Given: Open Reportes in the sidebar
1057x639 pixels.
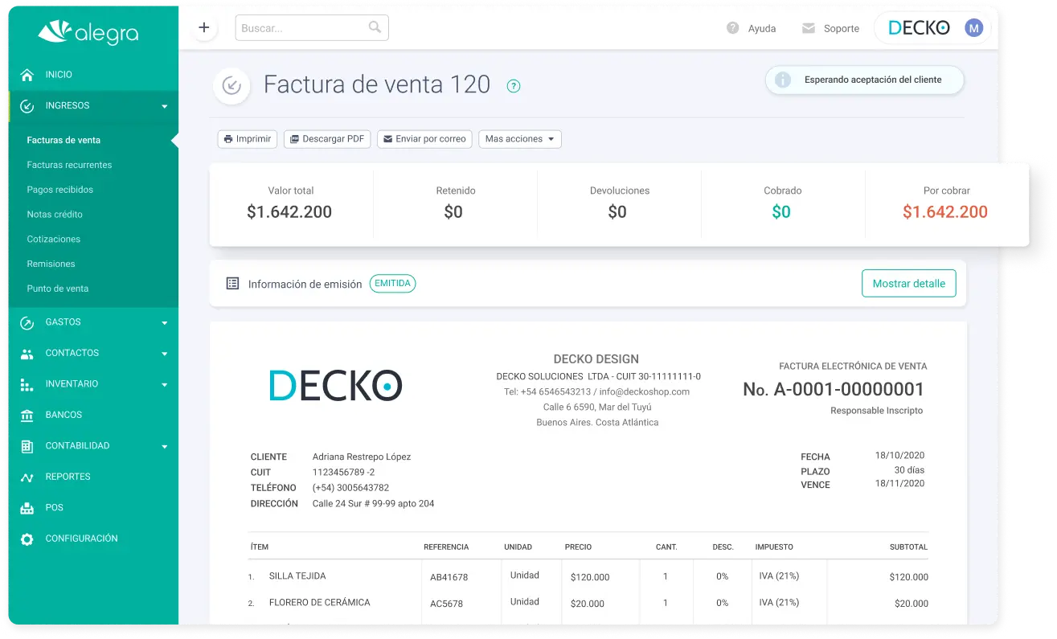Looking at the screenshot, I should (68, 477).
